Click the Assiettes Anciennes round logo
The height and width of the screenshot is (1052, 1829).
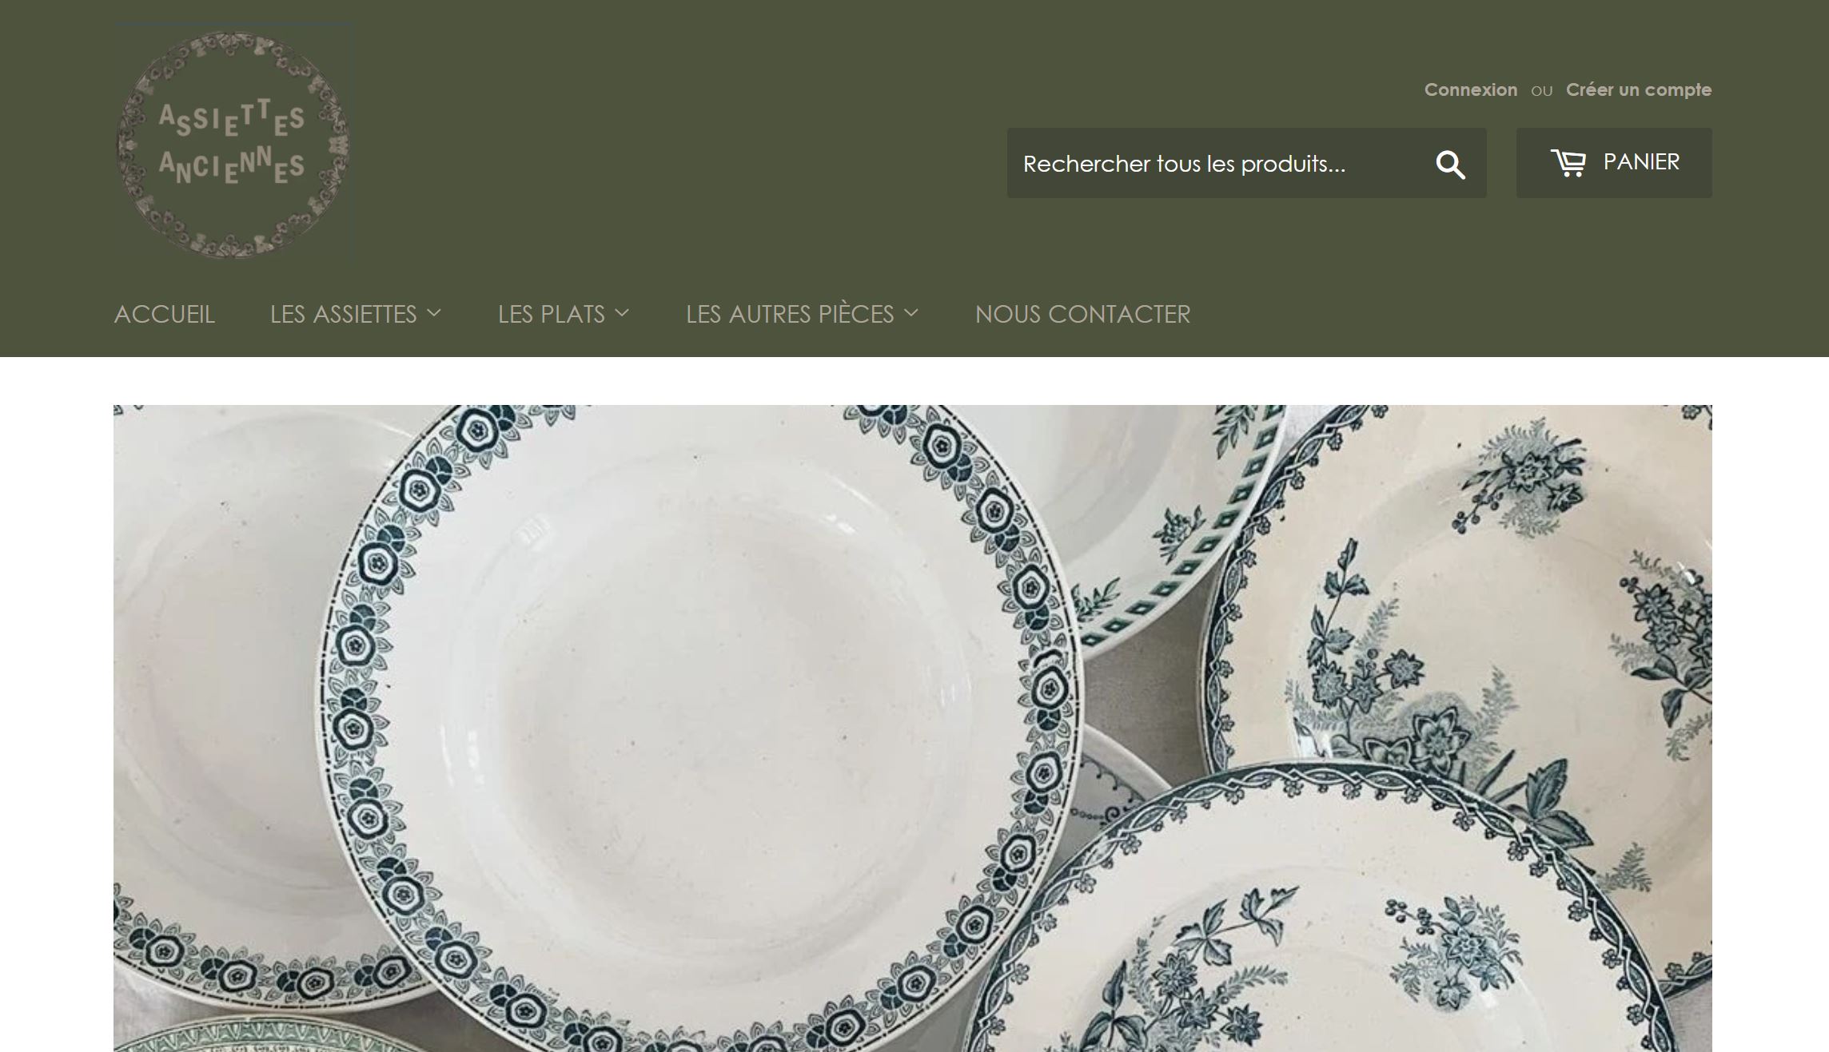[x=233, y=145]
